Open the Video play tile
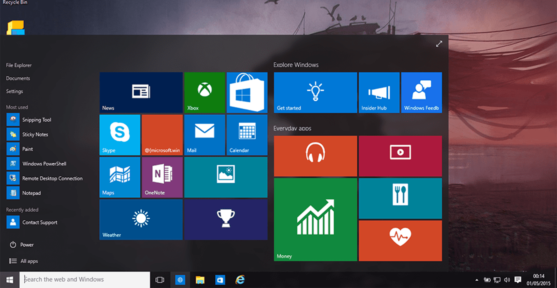Screen dimensions: 557x288 tap(400, 156)
